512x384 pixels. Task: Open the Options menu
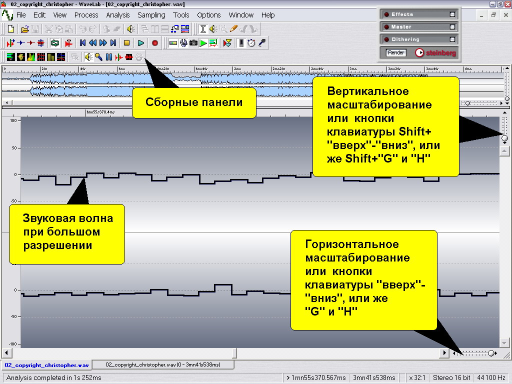click(x=209, y=15)
